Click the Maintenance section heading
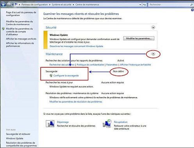This screenshot has width=194, height=148. (x=54, y=54)
